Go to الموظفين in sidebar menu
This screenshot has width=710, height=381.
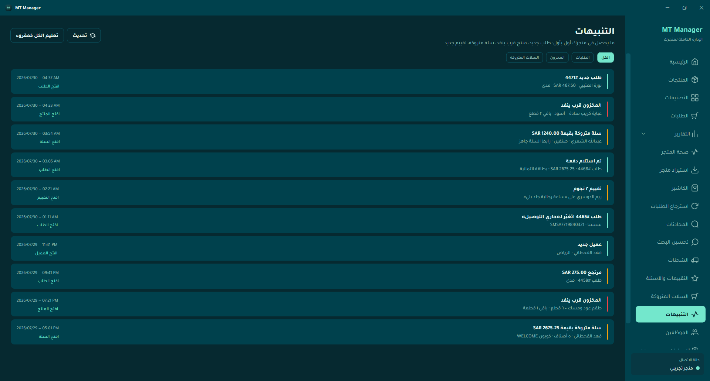point(670,332)
